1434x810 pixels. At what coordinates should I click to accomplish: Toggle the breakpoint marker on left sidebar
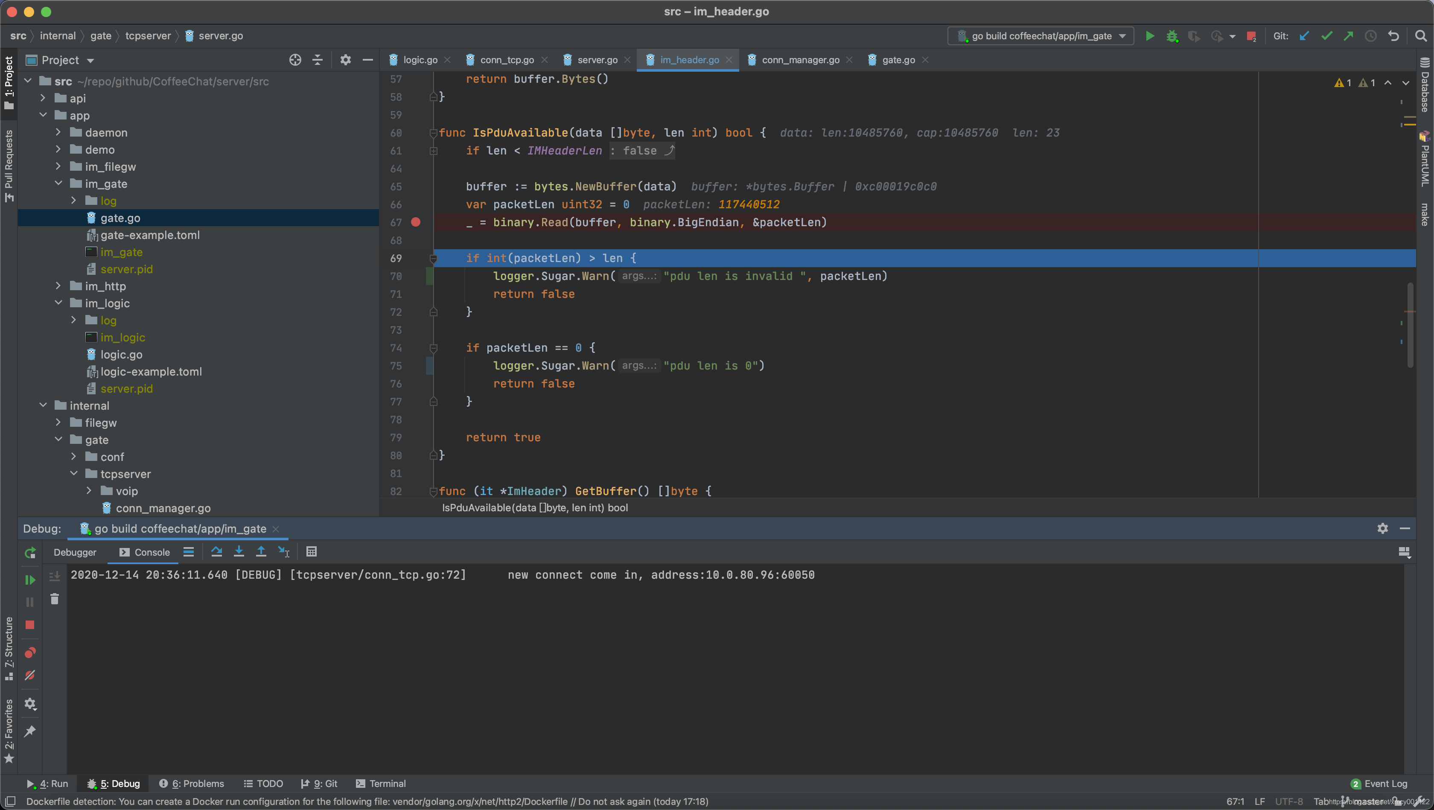click(416, 222)
